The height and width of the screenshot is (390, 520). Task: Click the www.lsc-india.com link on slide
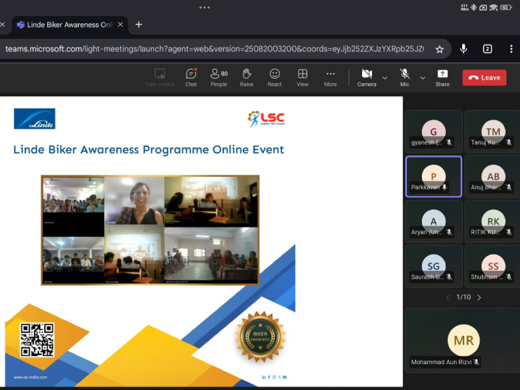(x=30, y=377)
